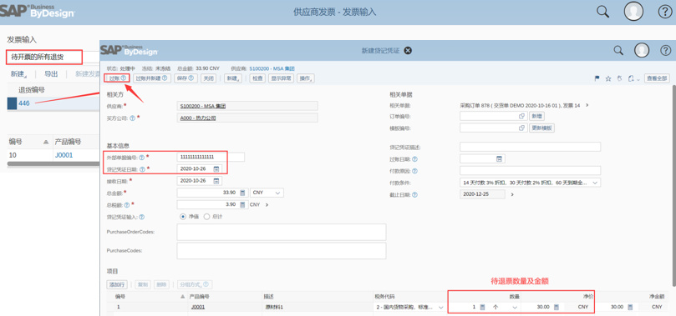Click 查看全部 (View All) button
Viewport: 676px width, 316px height.
[657, 78]
